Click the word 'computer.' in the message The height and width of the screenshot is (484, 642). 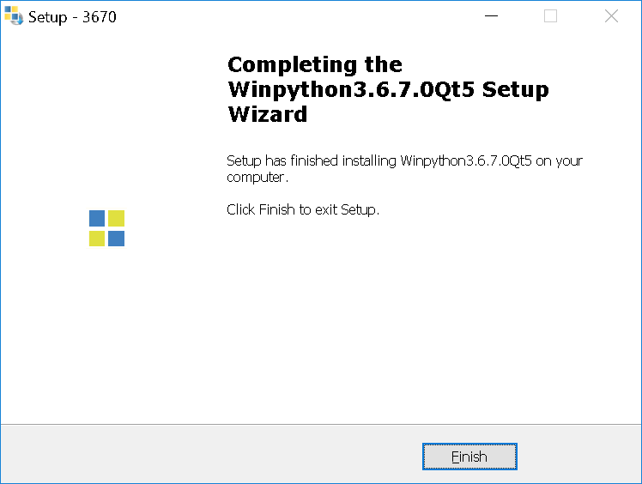(x=257, y=177)
